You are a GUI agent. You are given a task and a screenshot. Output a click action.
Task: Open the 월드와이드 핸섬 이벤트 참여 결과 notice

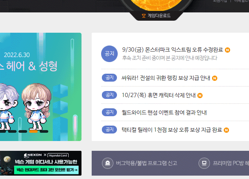tap(164, 112)
